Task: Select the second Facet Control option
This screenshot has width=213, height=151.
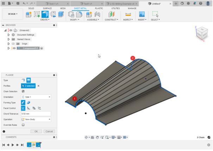Action: [x=29, y=108]
